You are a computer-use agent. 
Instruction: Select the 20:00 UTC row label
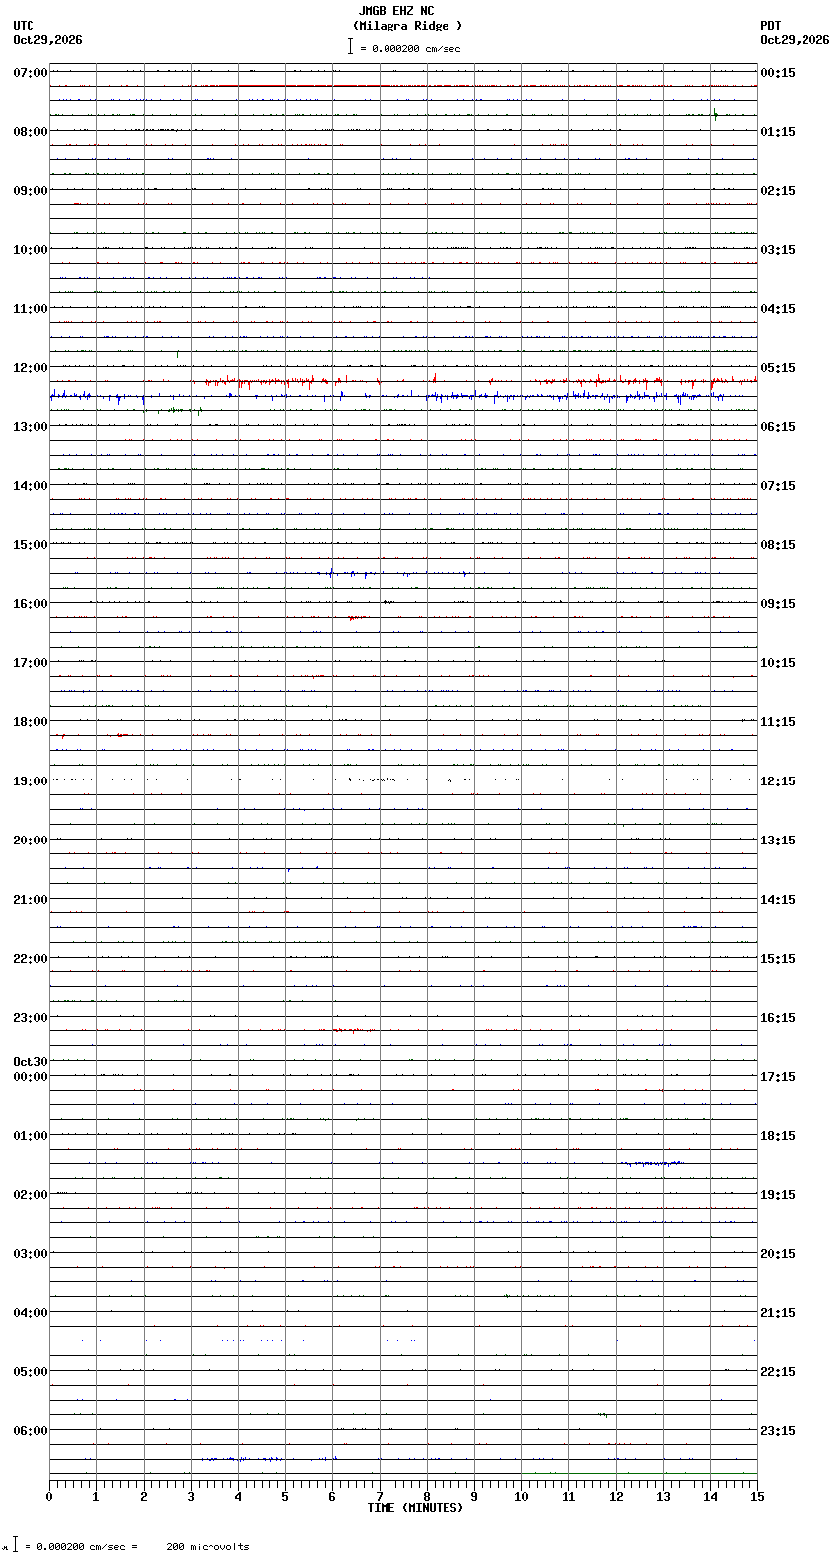(x=30, y=841)
